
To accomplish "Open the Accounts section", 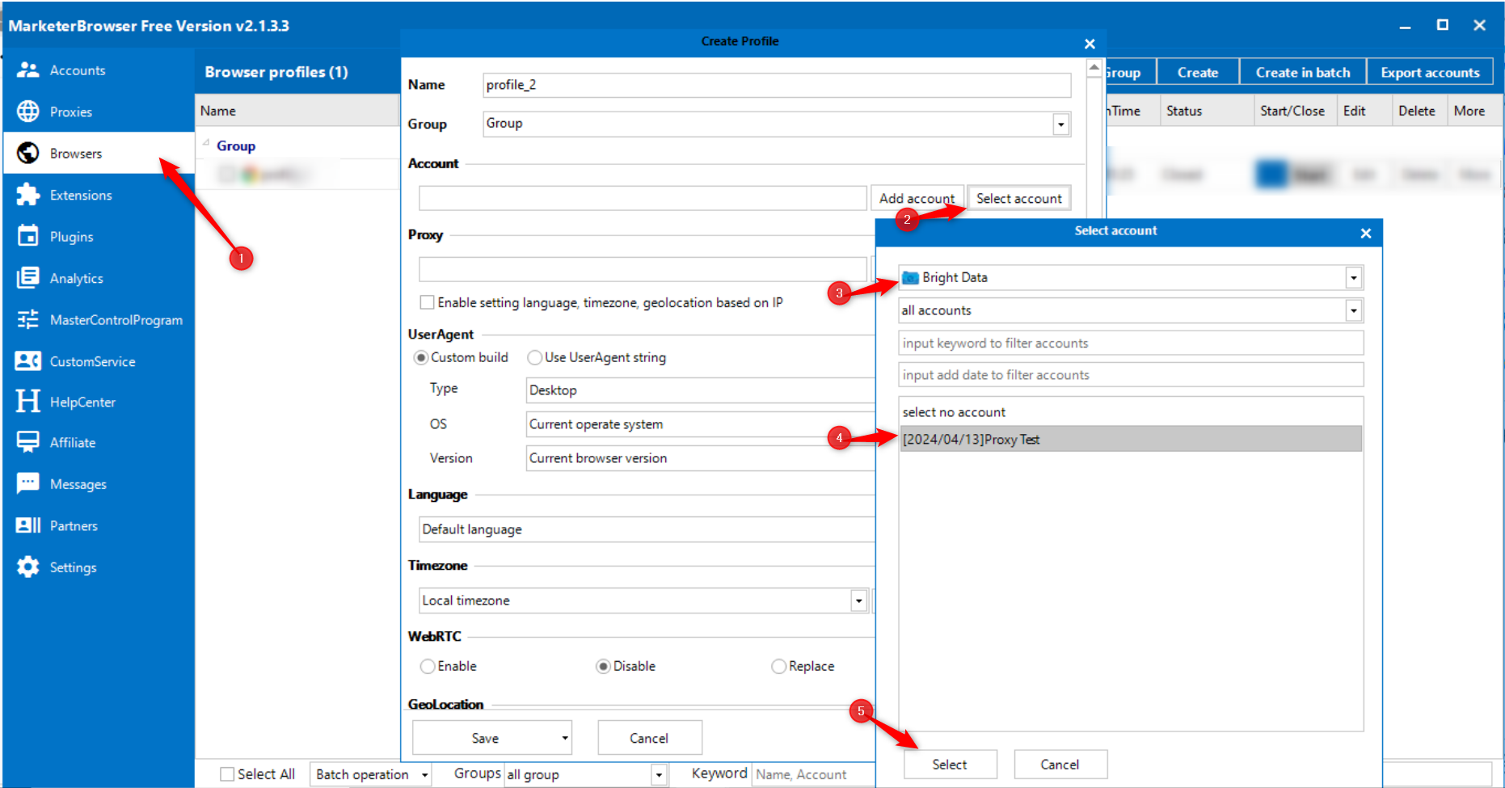I will pyautogui.click(x=77, y=70).
